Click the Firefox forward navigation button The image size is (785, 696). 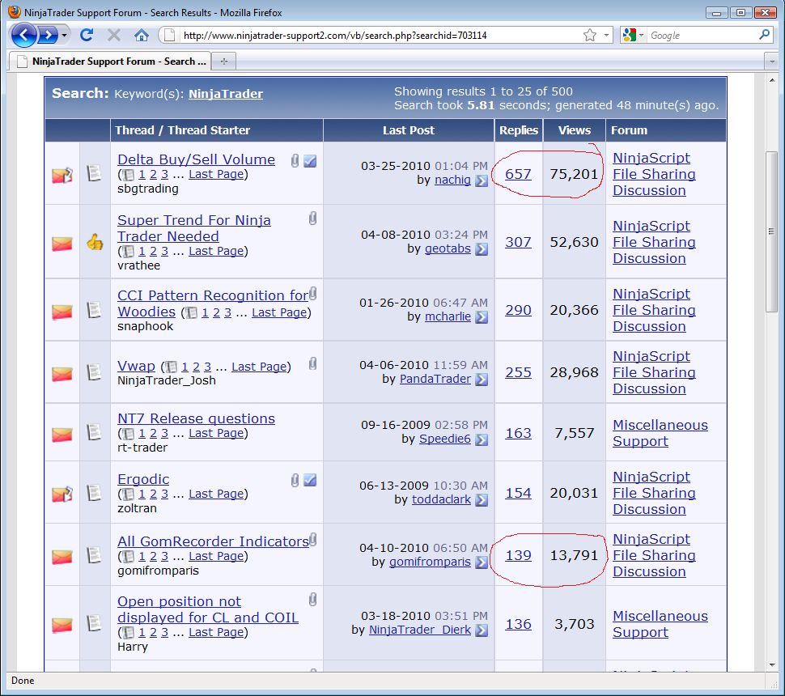(48, 35)
